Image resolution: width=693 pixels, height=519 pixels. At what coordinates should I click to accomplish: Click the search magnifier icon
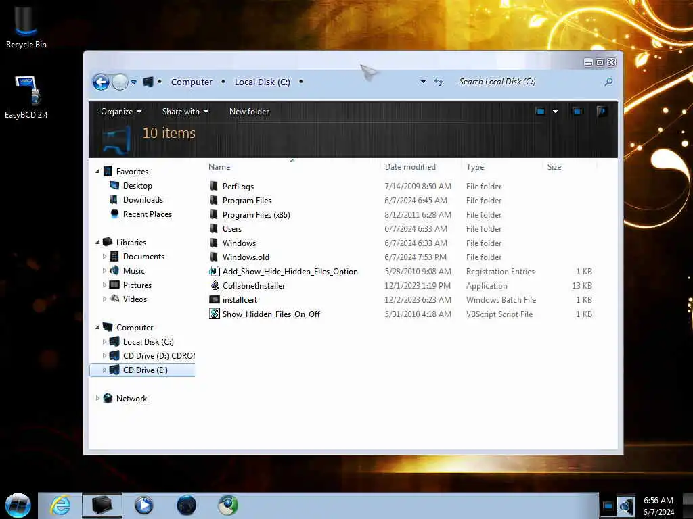tap(608, 82)
